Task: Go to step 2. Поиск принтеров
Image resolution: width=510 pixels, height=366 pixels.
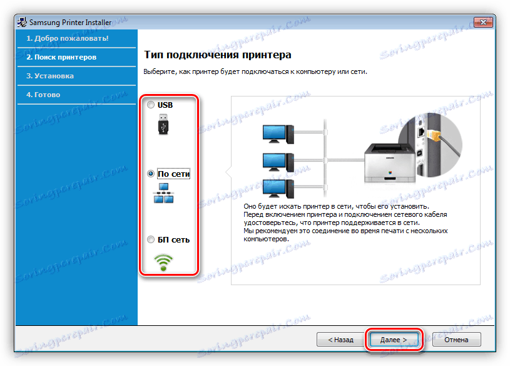Action: tap(61, 57)
